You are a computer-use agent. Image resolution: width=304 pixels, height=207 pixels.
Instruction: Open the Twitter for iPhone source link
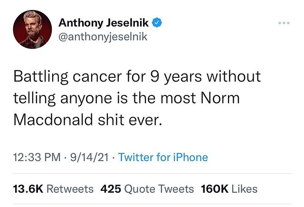(163, 157)
